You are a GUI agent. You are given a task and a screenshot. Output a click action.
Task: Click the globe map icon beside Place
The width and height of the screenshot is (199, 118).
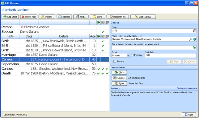pyautogui.click(x=194, y=39)
